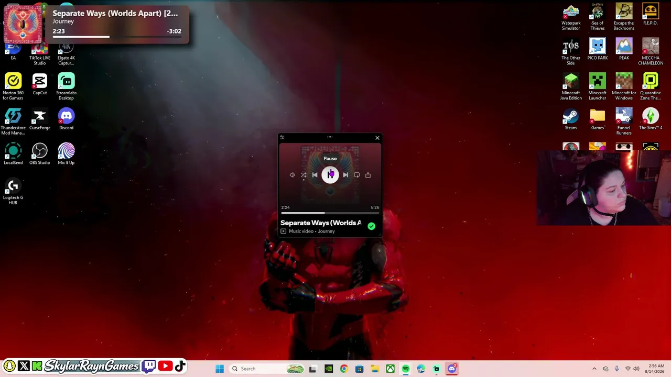Open File Explorer from the taskbar
The height and width of the screenshot is (377, 671).
tap(375, 369)
